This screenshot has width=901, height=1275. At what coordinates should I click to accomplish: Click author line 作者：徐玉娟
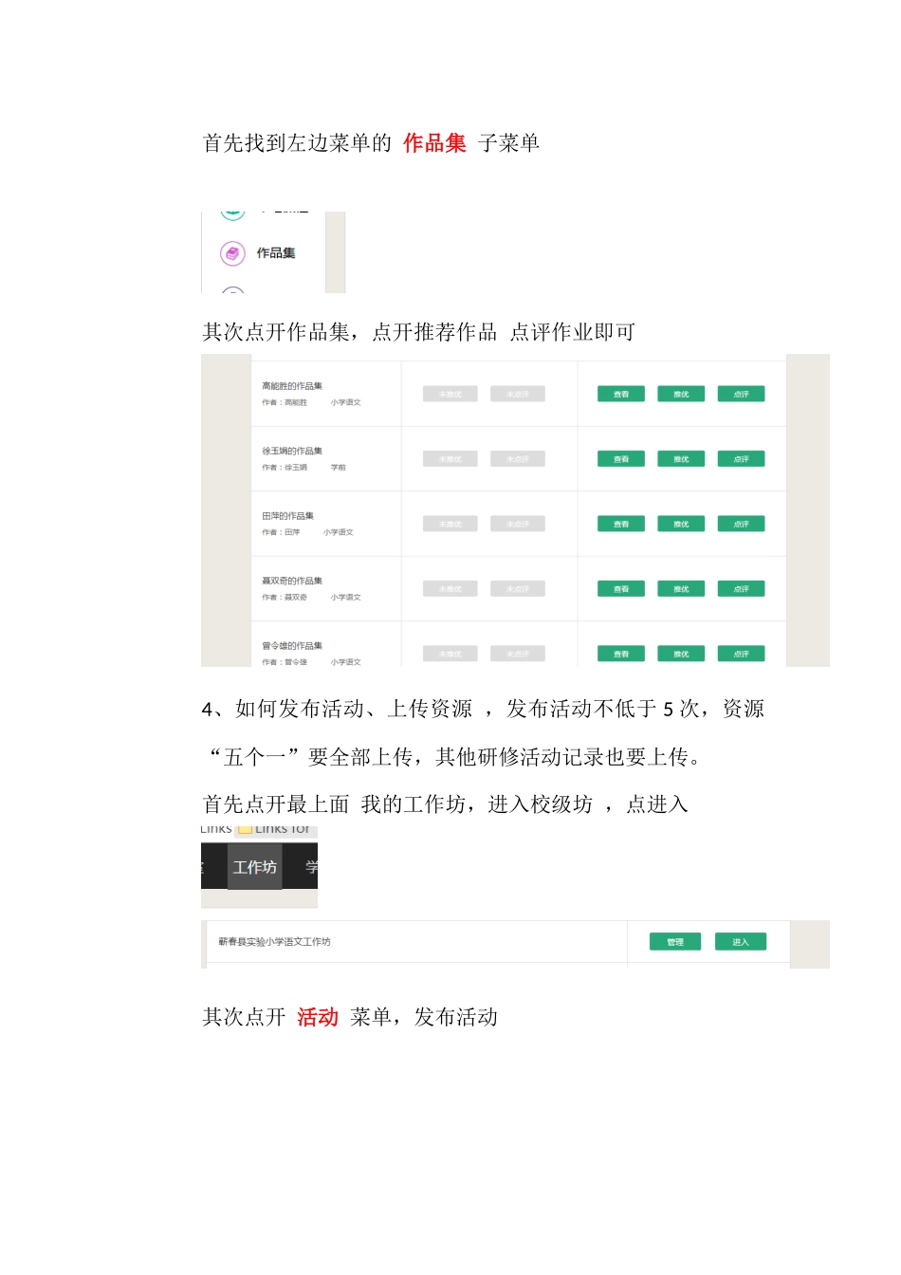click(x=285, y=468)
